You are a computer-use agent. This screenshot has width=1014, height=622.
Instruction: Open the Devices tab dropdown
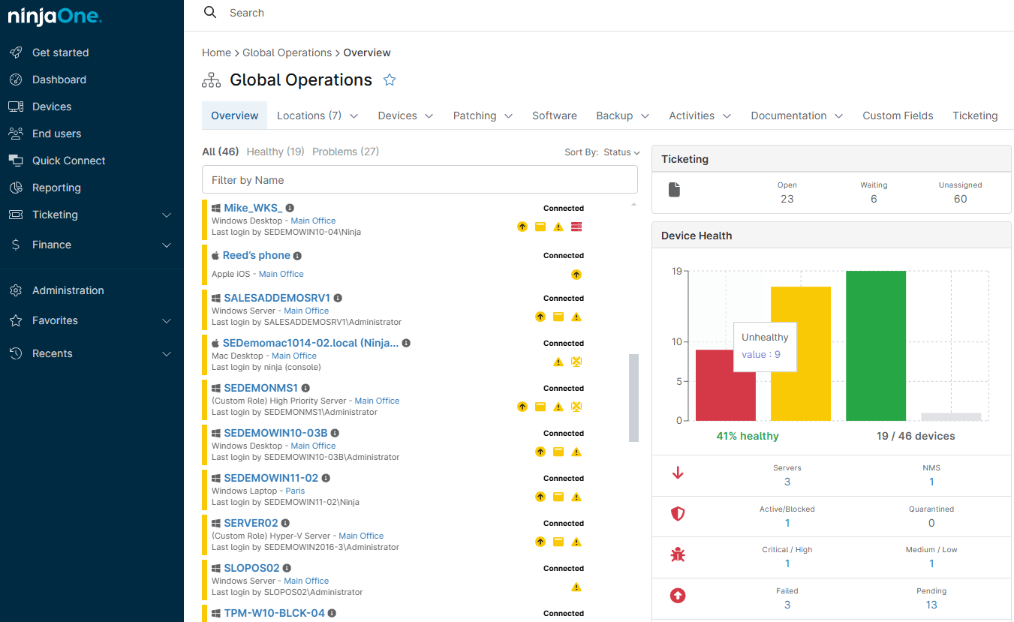(405, 116)
